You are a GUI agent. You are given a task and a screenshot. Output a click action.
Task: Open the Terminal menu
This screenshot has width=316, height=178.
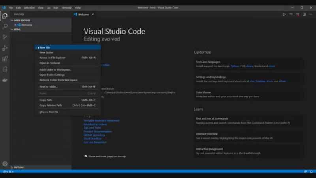click(66, 7)
